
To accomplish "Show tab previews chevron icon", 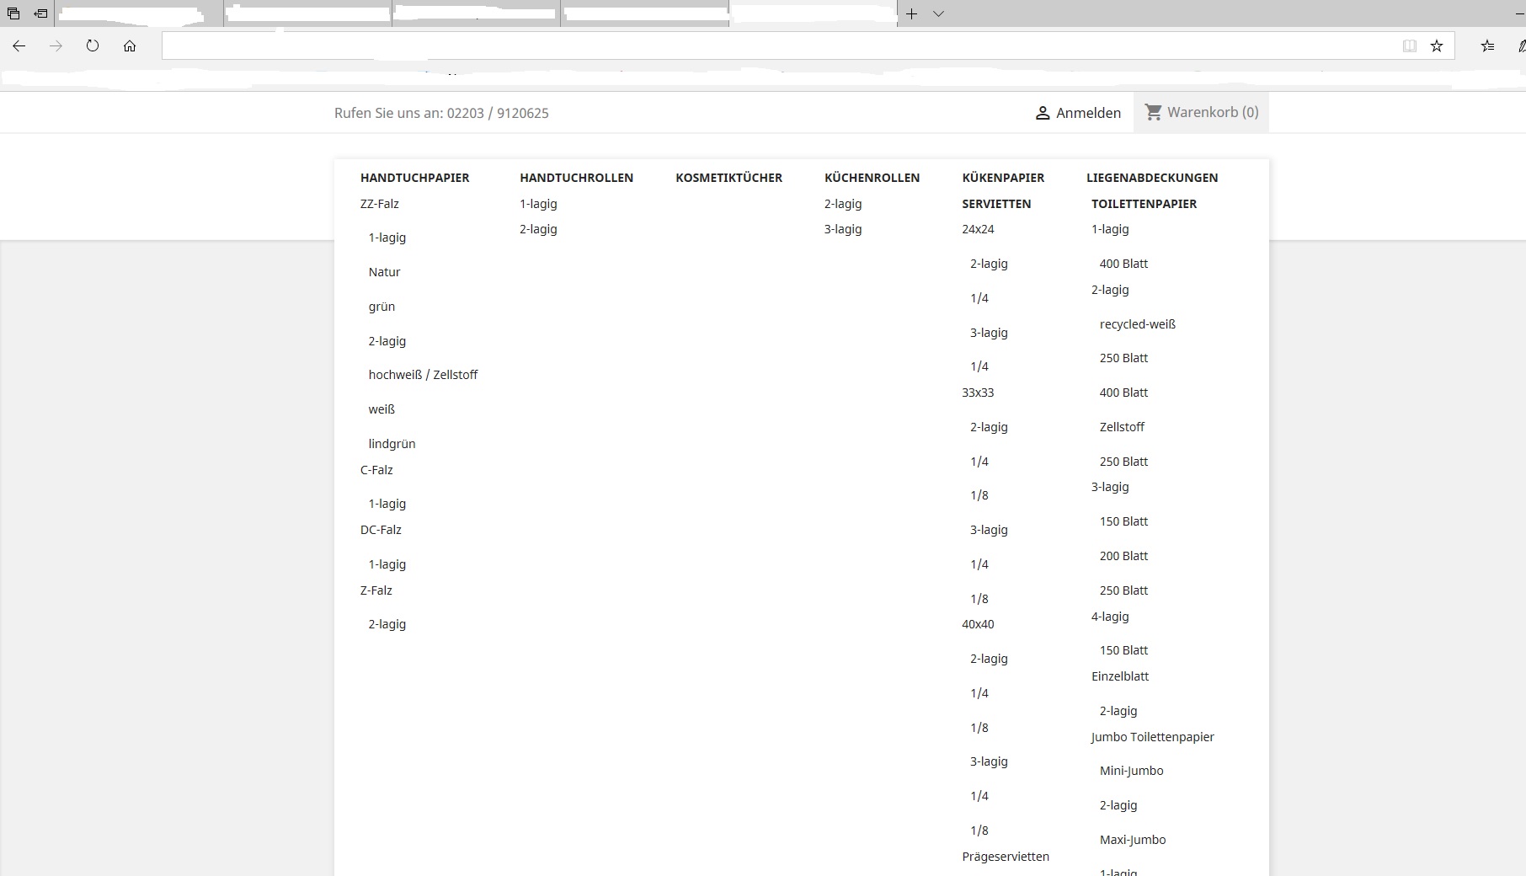I will [938, 13].
